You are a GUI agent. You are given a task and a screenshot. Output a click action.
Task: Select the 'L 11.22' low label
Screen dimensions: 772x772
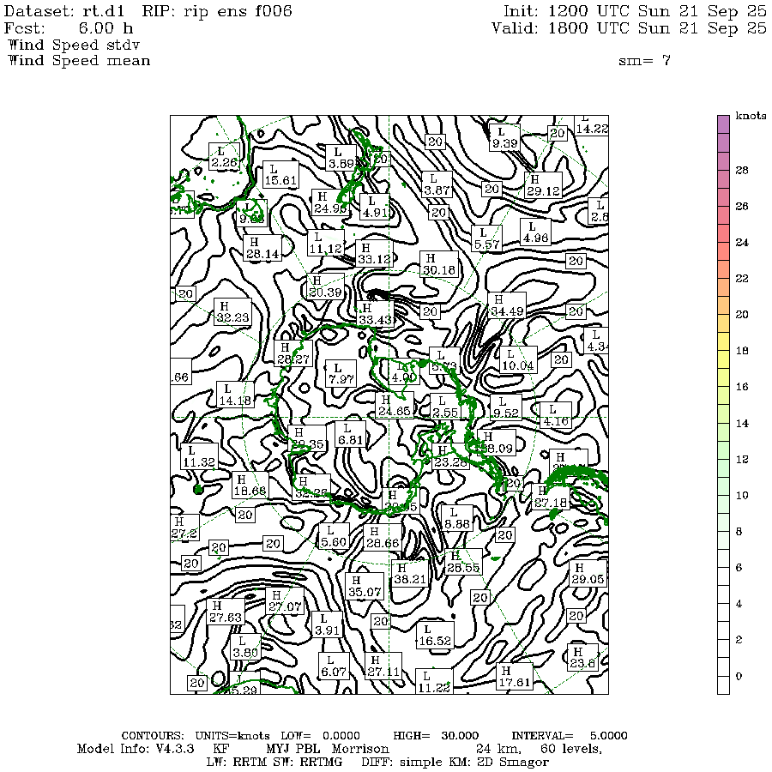(x=434, y=681)
